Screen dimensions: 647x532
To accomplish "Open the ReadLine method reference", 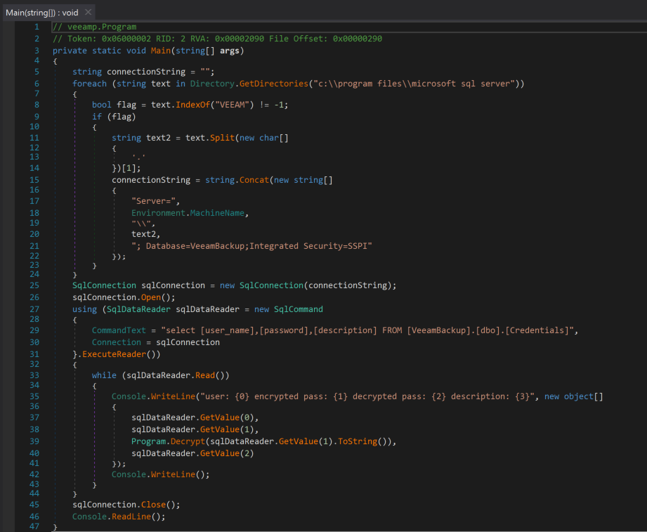I will tap(131, 517).
